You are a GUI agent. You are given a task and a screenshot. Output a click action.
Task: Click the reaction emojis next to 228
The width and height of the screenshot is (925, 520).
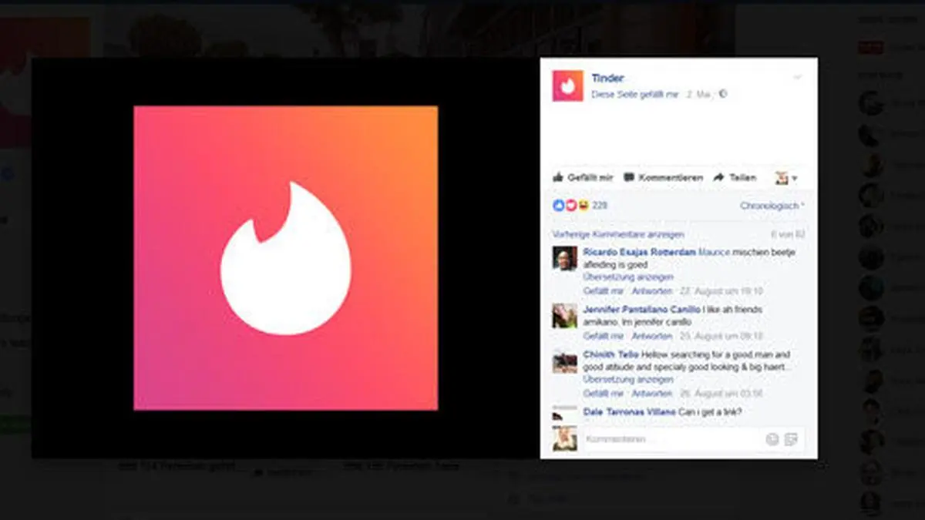(570, 206)
